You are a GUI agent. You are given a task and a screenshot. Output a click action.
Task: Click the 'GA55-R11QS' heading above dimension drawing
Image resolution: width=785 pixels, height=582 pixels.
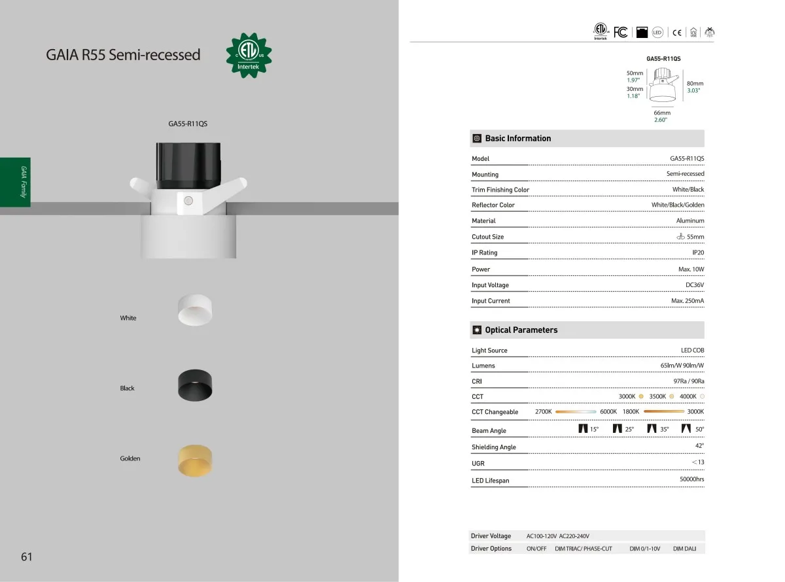click(663, 59)
